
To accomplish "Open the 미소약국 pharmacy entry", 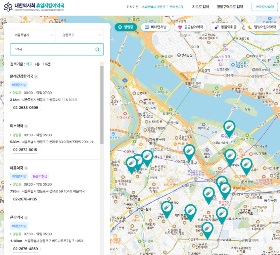I will tap(16, 126).
